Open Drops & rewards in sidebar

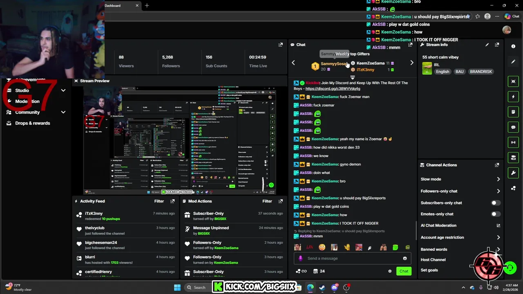click(x=33, y=123)
